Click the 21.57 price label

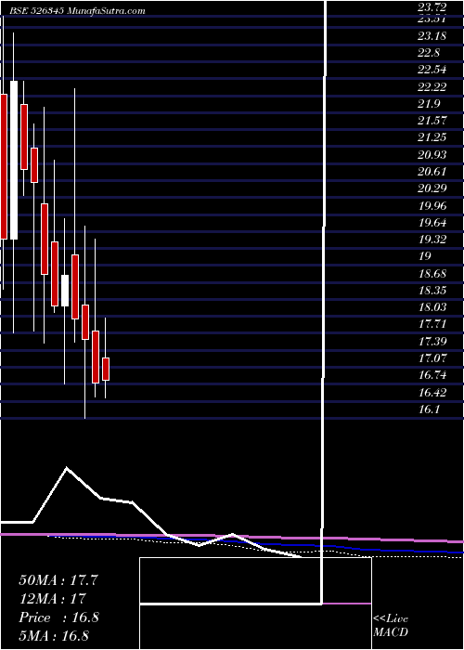point(432,121)
